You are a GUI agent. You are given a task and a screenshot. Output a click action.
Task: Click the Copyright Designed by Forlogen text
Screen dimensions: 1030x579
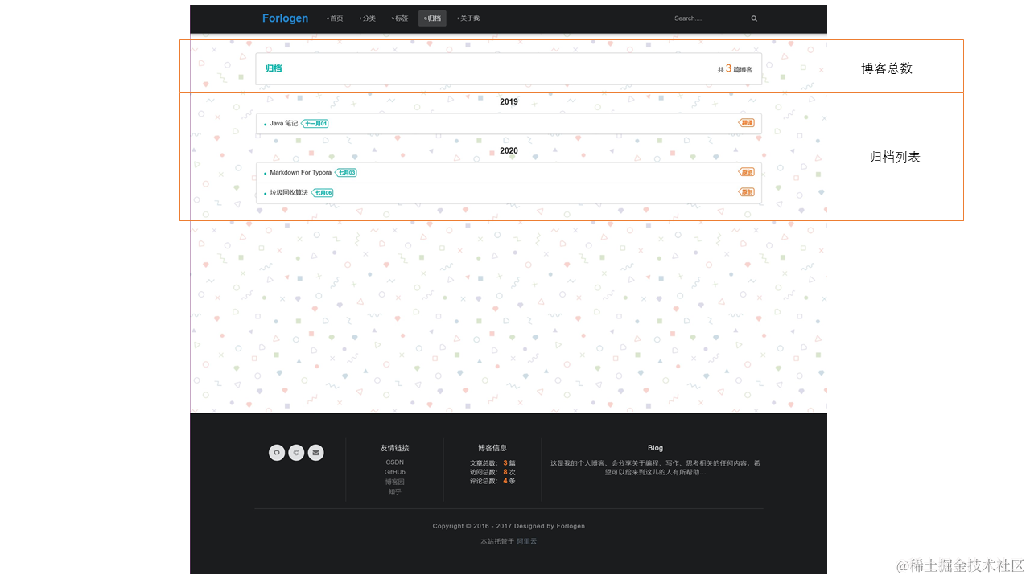click(509, 526)
